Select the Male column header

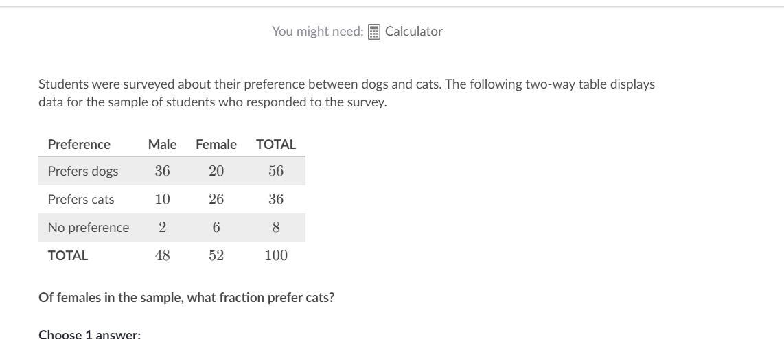pos(162,145)
